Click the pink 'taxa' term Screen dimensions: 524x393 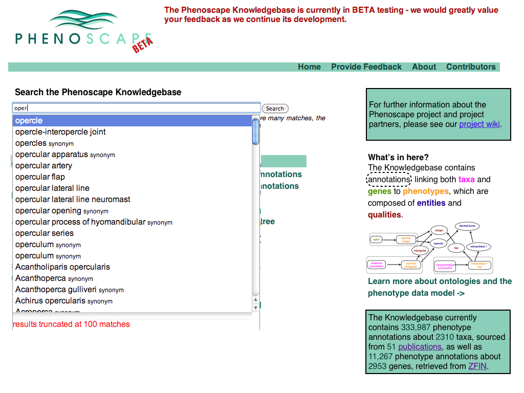(467, 180)
